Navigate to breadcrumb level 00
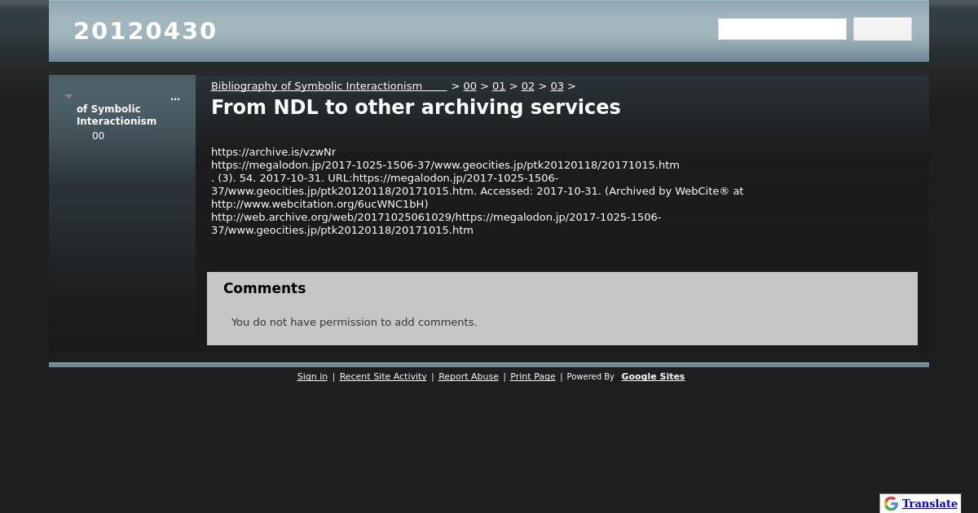The image size is (978, 513). click(469, 85)
